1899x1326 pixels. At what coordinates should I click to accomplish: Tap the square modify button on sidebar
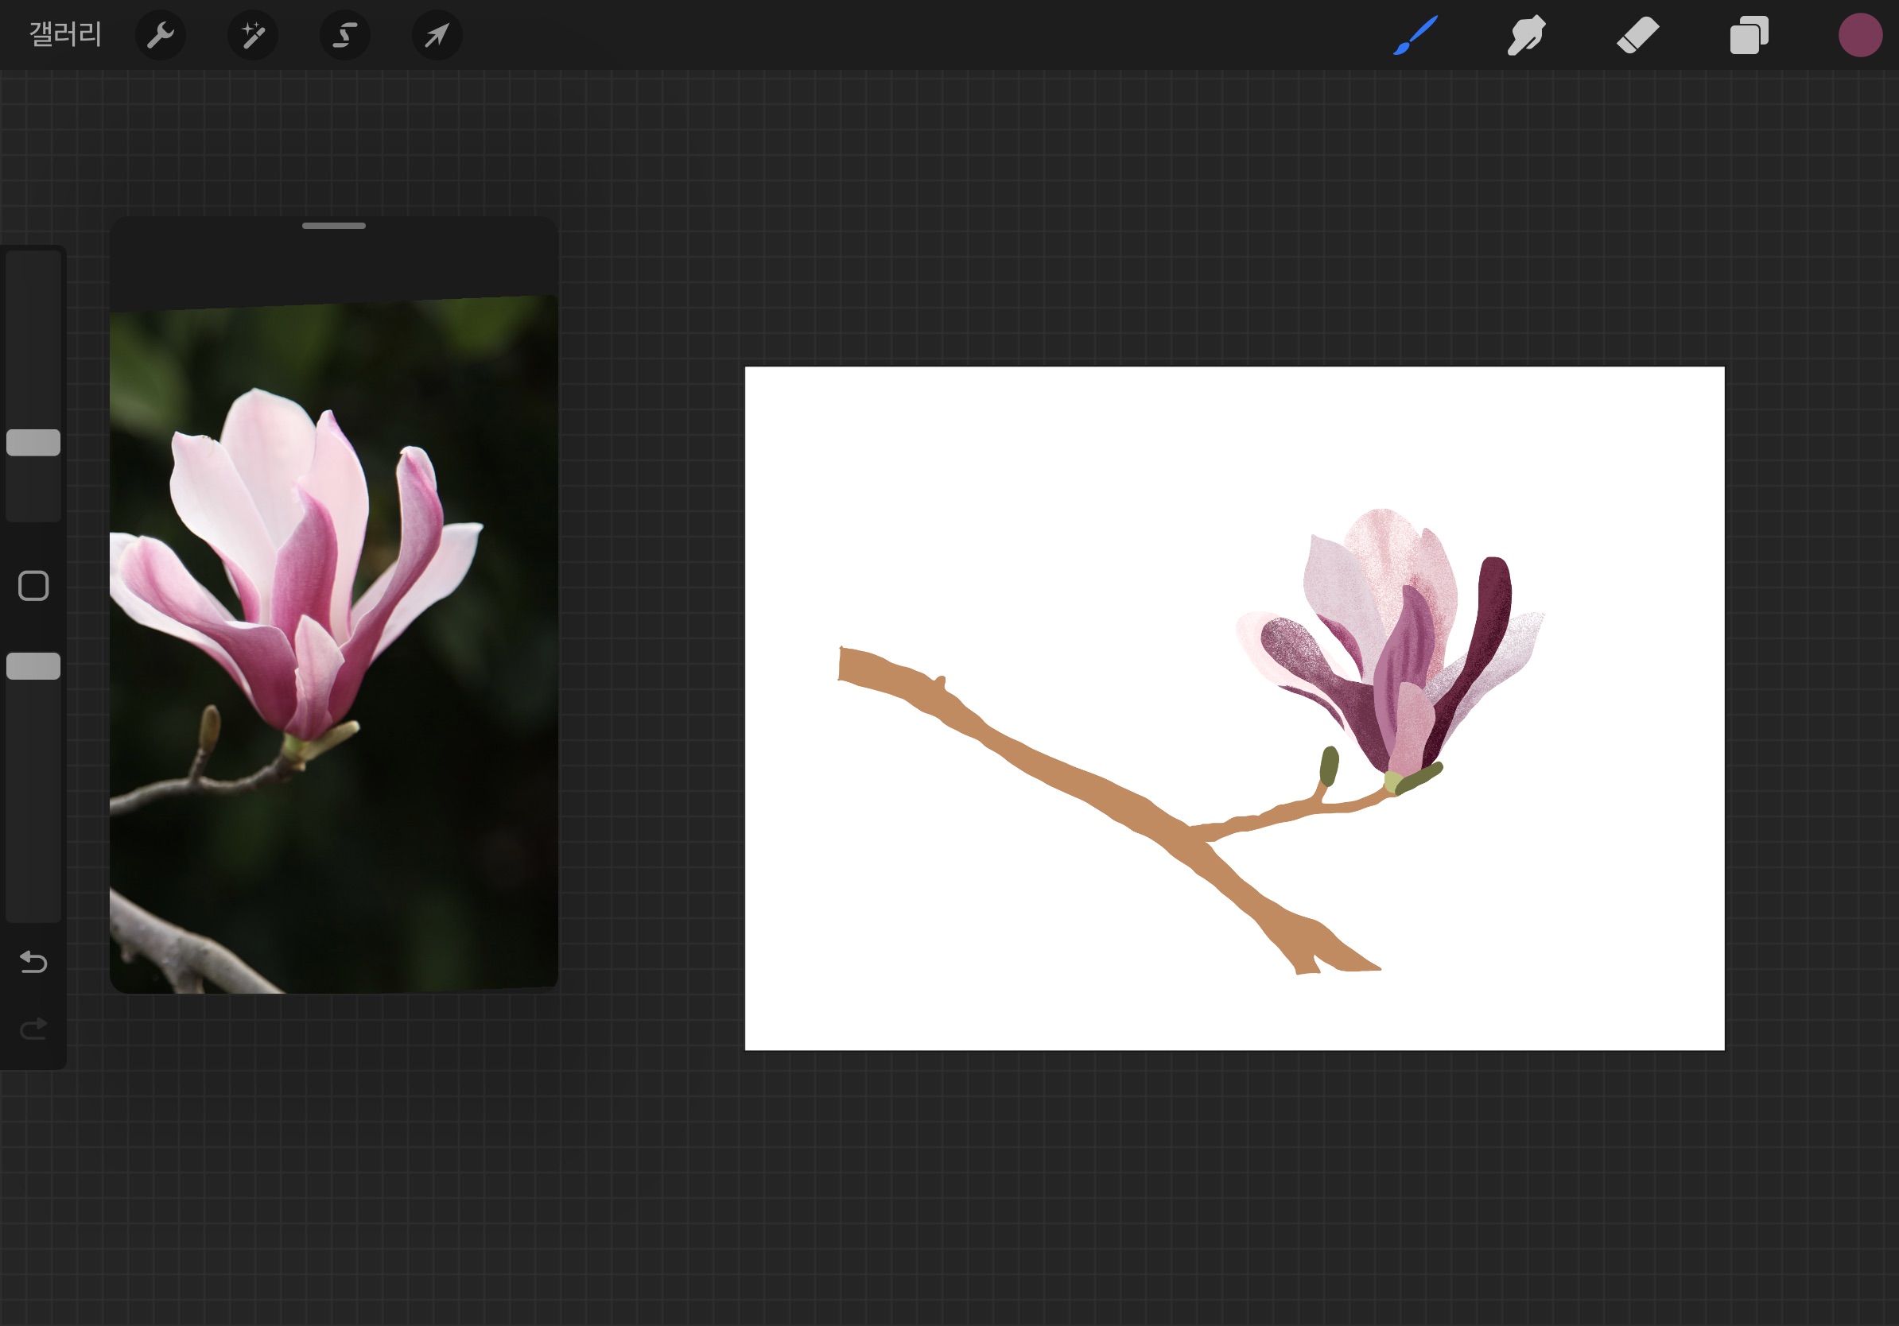point(33,586)
